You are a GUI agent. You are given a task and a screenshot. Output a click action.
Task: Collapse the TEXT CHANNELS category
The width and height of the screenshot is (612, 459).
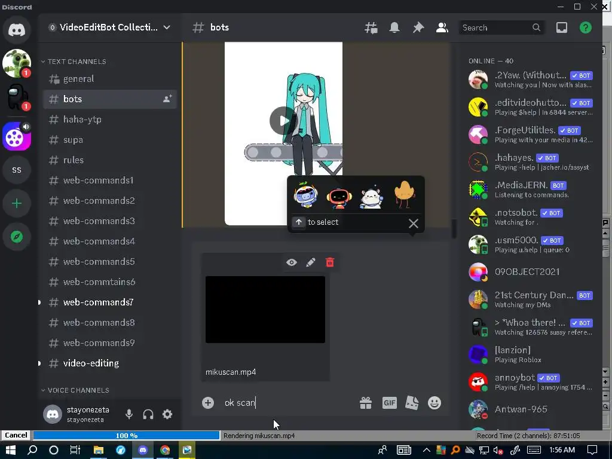point(74,62)
